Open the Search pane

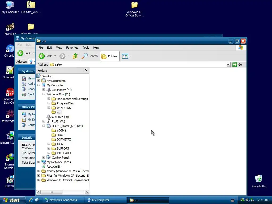[x=90, y=56]
